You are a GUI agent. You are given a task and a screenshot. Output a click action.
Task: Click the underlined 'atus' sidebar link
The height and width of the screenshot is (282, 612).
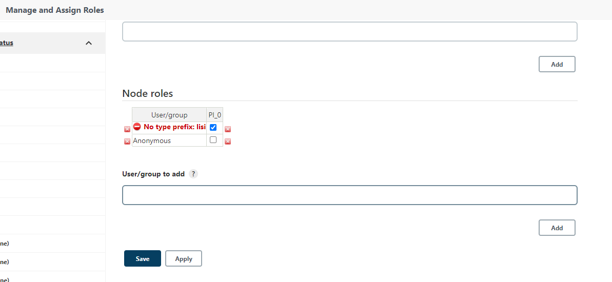(7, 43)
